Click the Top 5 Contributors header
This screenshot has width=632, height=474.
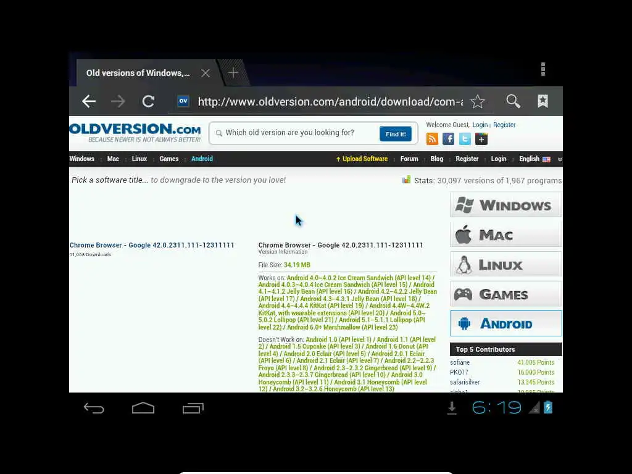[x=506, y=349]
